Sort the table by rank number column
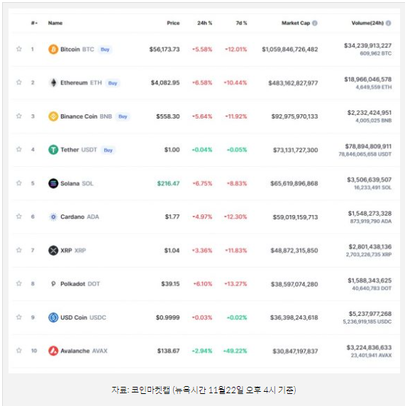 (x=34, y=23)
